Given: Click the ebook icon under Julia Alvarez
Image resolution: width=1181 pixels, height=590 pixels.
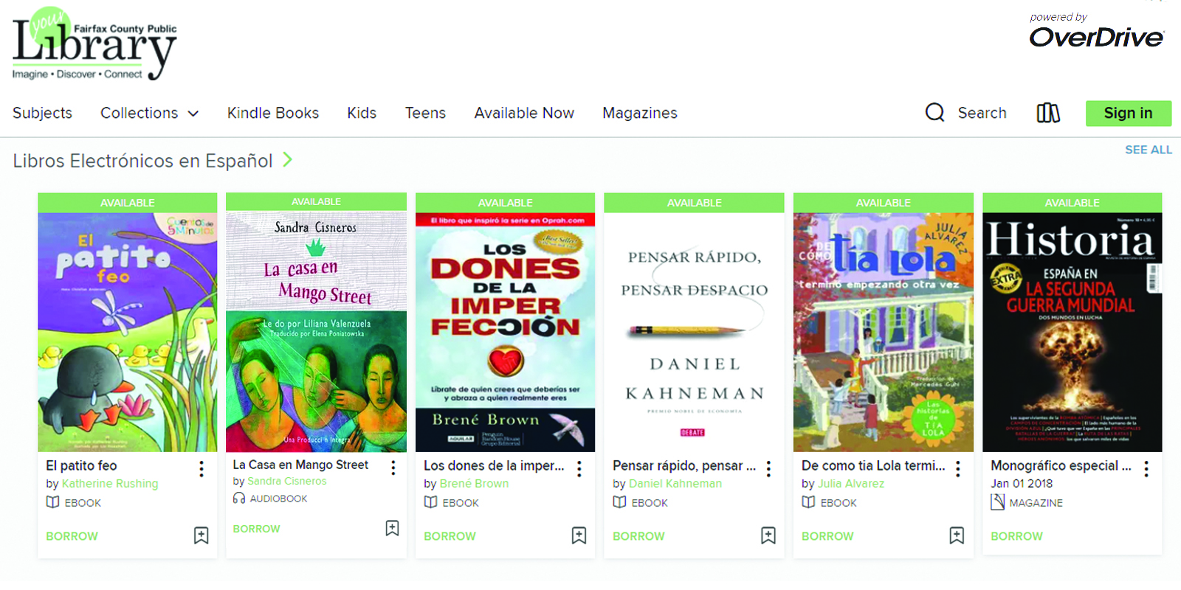Looking at the screenshot, I should click(808, 502).
